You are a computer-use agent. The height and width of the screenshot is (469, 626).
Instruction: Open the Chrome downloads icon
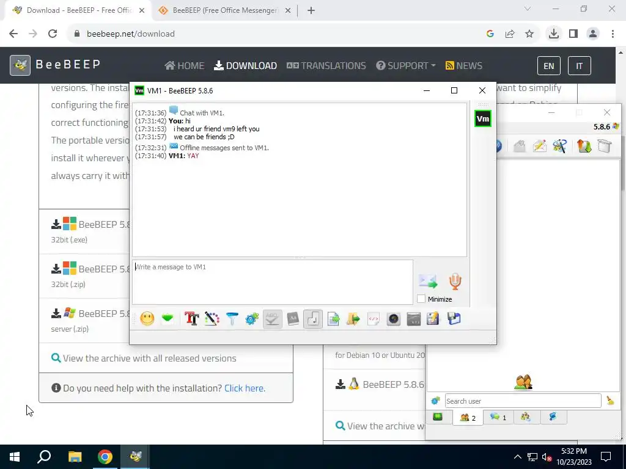pyautogui.click(x=554, y=34)
